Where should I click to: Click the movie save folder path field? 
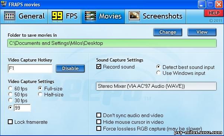[112, 43]
